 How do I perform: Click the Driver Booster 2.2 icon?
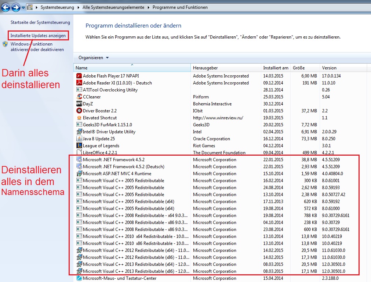coord(79,111)
